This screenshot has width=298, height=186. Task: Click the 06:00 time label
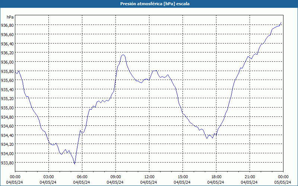tap(82, 177)
